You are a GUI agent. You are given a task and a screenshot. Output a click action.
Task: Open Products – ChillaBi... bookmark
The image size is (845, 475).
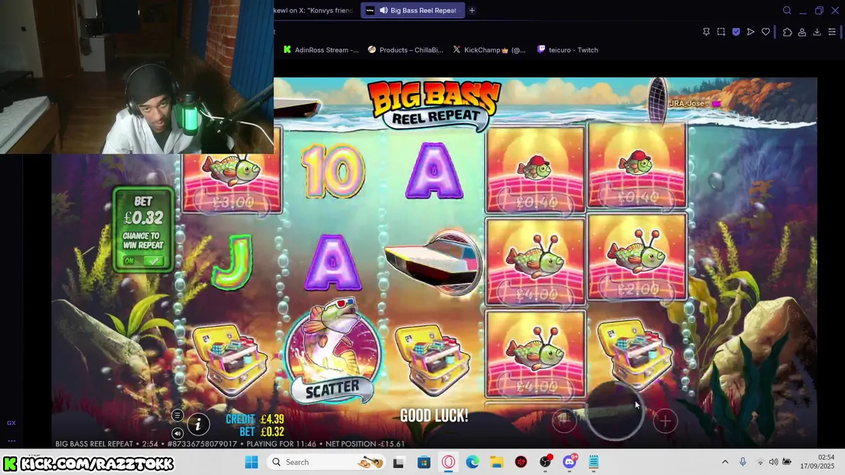[x=405, y=49]
